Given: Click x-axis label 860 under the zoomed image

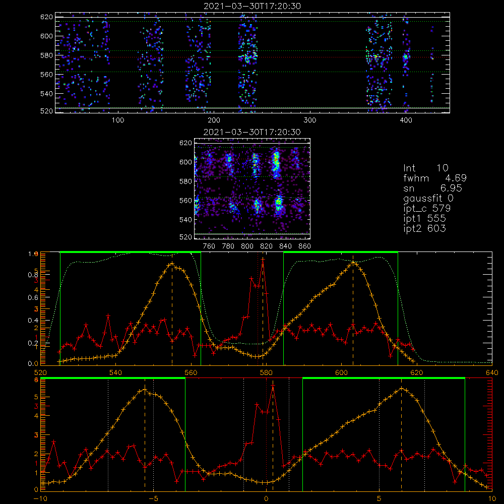Looking at the screenshot, I should pyautogui.click(x=305, y=246).
